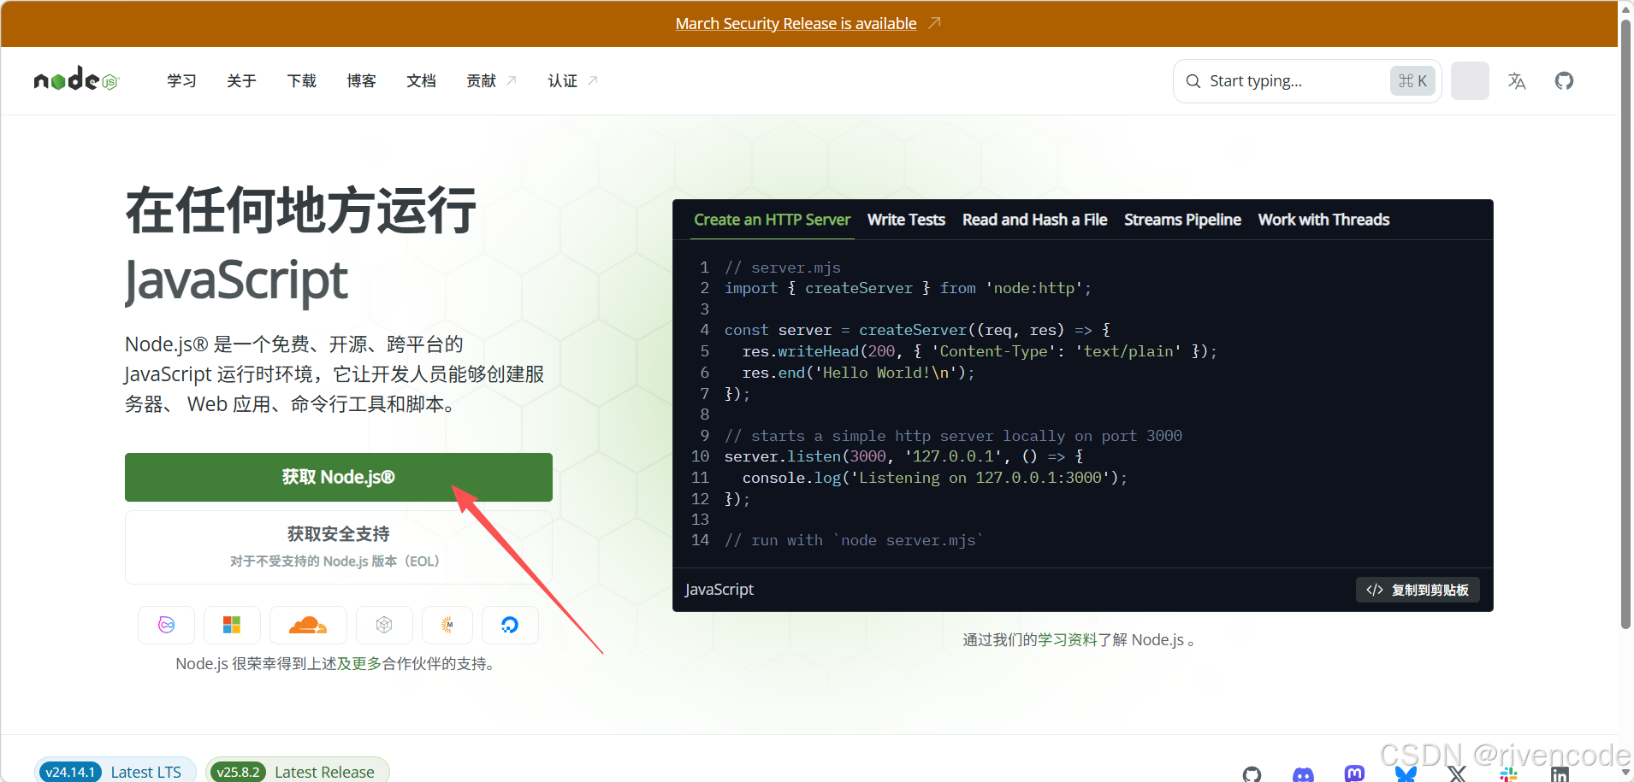
Task: Open the 关于 navigation item
Action: 241,81
